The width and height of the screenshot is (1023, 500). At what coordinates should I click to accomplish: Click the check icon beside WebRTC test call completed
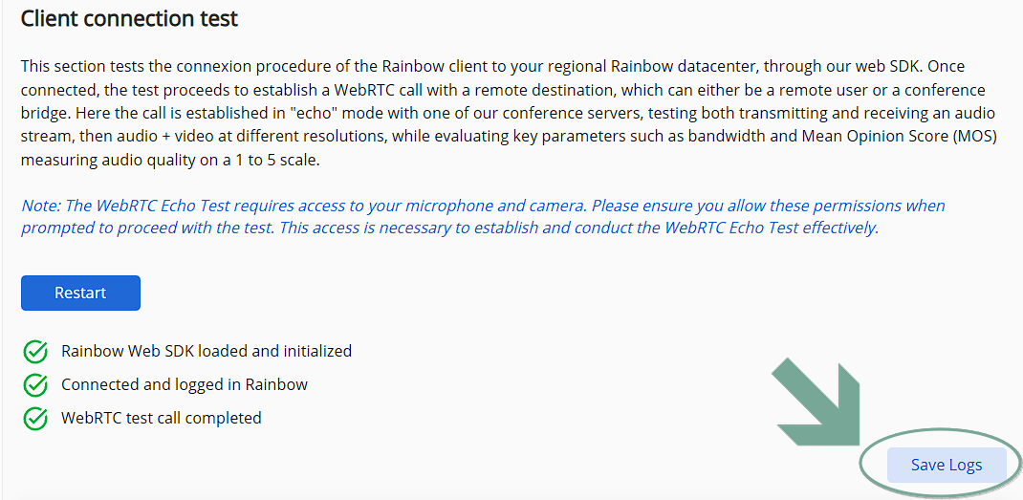click(35, 419)
